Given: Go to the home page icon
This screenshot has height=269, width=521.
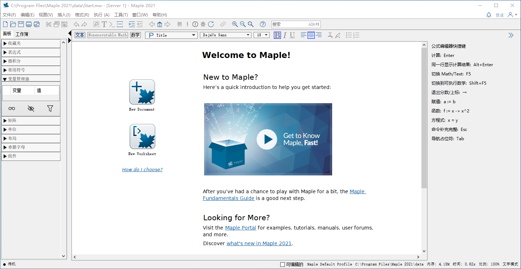Looking at the screenshot, I should tap(160, 24).
